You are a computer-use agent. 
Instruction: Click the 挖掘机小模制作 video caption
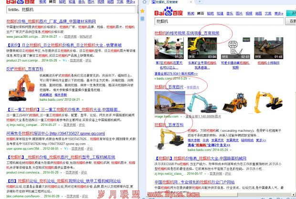(269, 63)
